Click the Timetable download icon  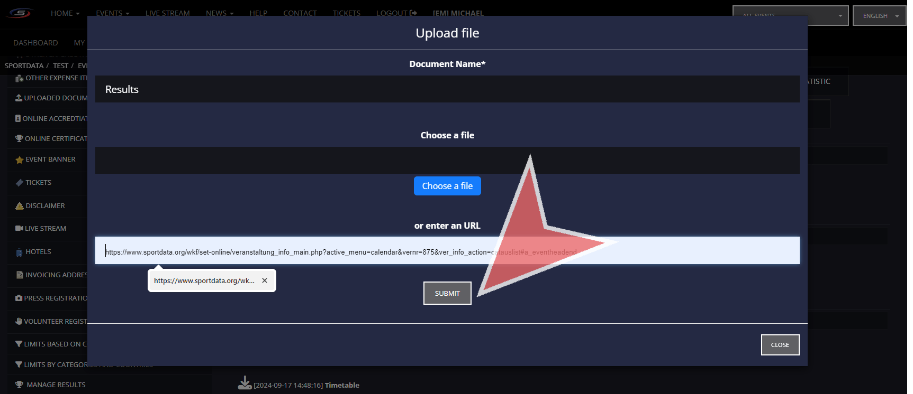click(245, 383)
